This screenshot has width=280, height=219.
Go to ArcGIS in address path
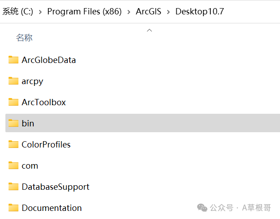coord(148,12)
